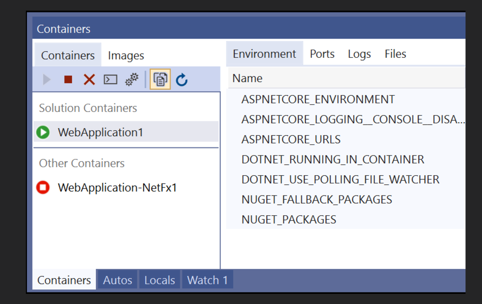Viewport: 482px width, 304px height.
Task: View the Logs tab
Action: tap(359, 53)
